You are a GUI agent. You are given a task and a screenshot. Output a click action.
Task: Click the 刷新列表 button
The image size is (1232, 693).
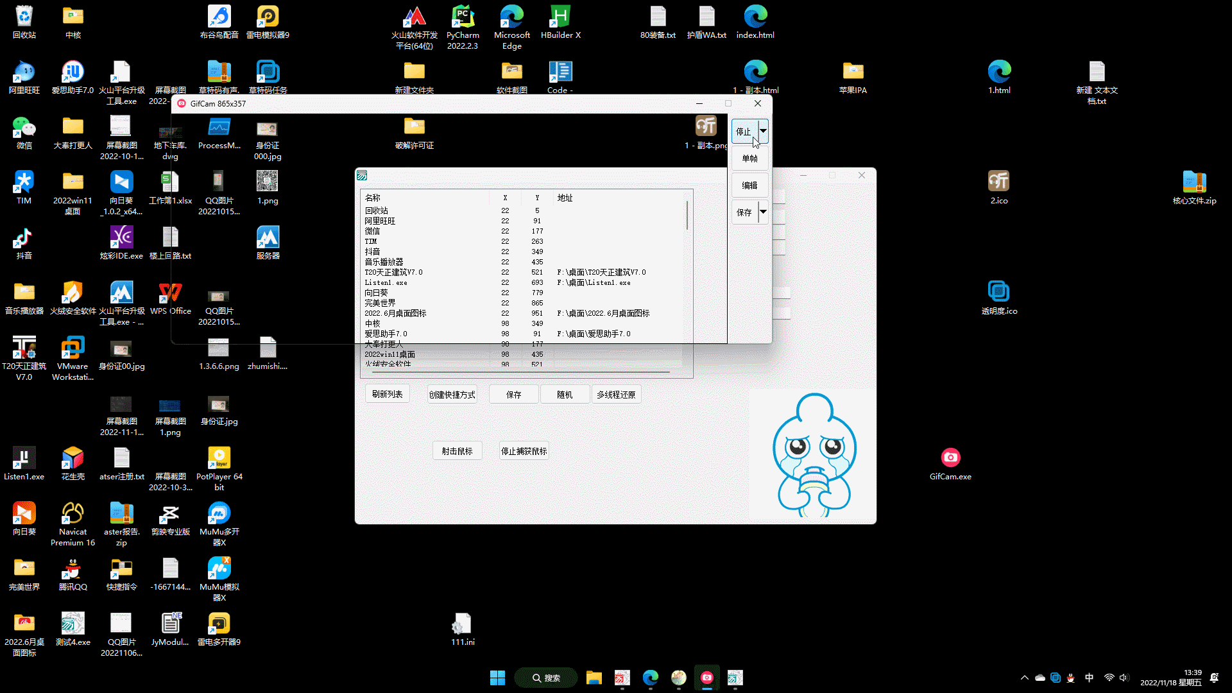pyautogui.click(x=387, y=394)
